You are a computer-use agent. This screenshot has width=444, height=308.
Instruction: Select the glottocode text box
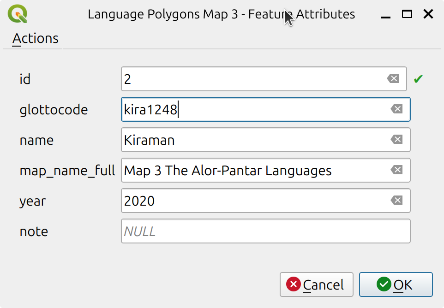tap(254, 109)
